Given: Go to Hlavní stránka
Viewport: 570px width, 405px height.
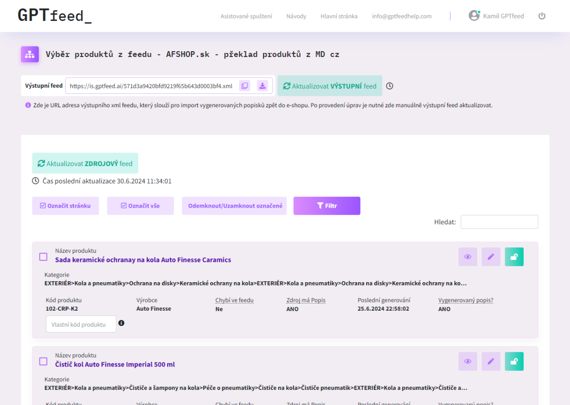Looking at the screenshot, I should coord(339,16).
